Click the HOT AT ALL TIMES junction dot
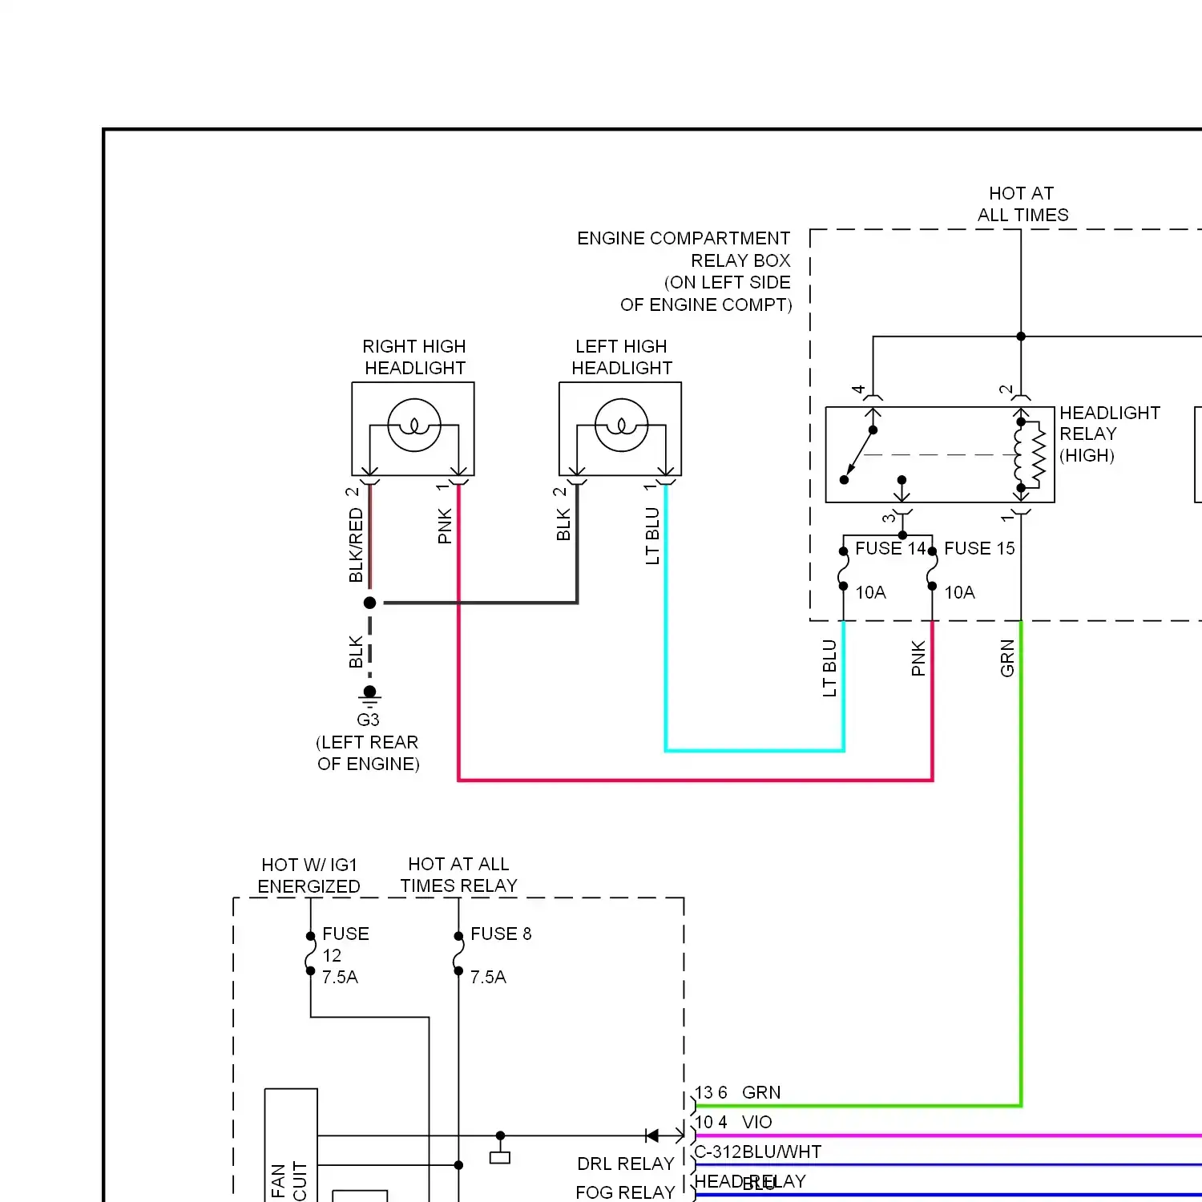The height and width of the screenshot is (1202, 1202). click(x=1021, y=337)
